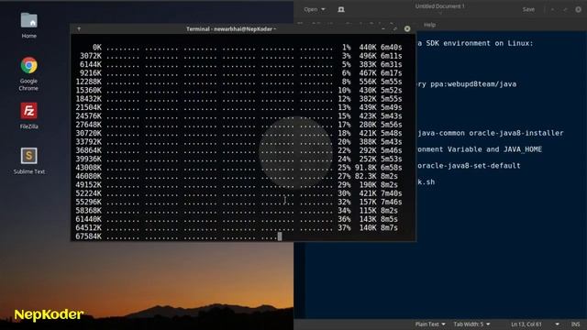The image size is (587, 330).
Task: Click the 91.8K download speed value
Action: [x=366, y=168]
